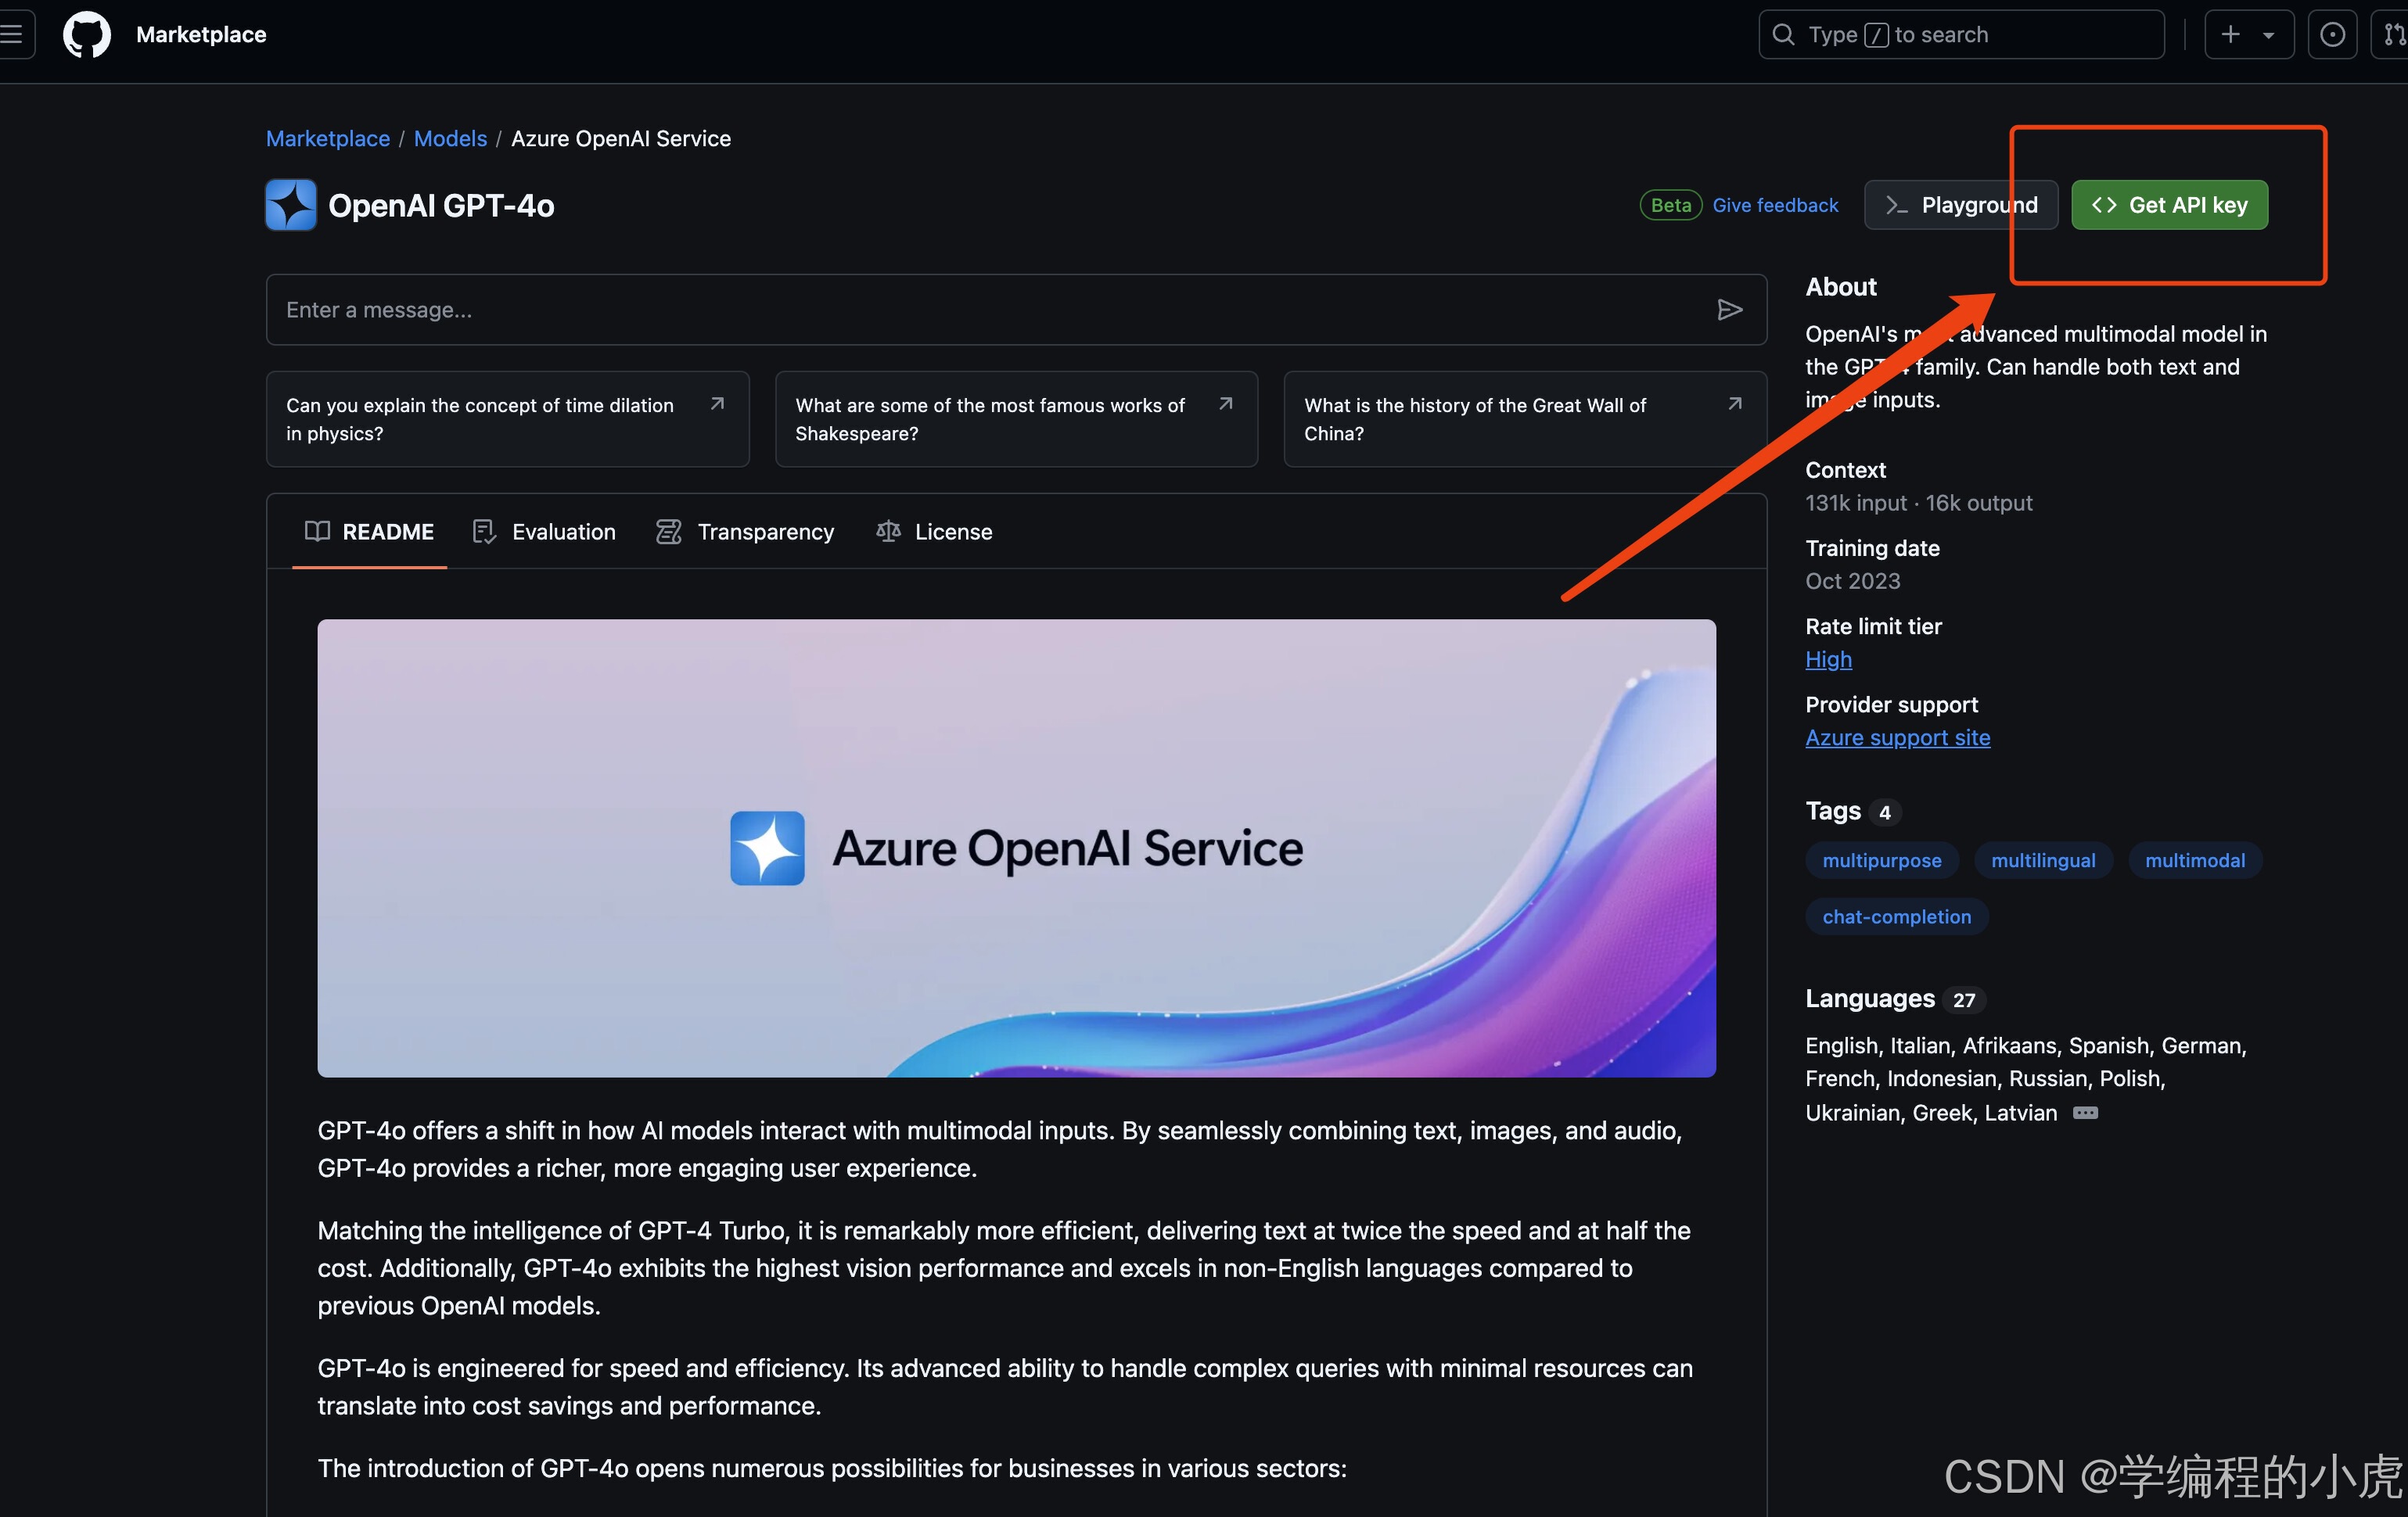Image resolution: width=2408 pixels, height=1517 pixels.
Task: Click the Languages count badge 27
Action: [x=1964, y=1000]
